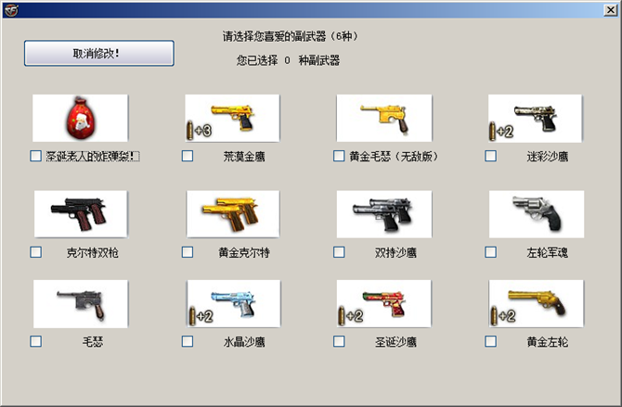Click the 迷彩沙鹰 label text
Screen dimensions: 622x407
tap(547, 157)
